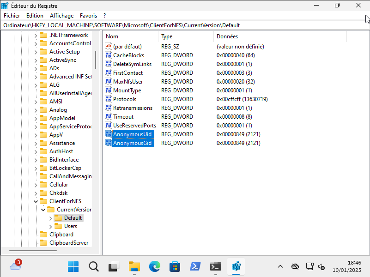
Task: Click the CacheBlocks DWORD icon
Action: [109, 55]
